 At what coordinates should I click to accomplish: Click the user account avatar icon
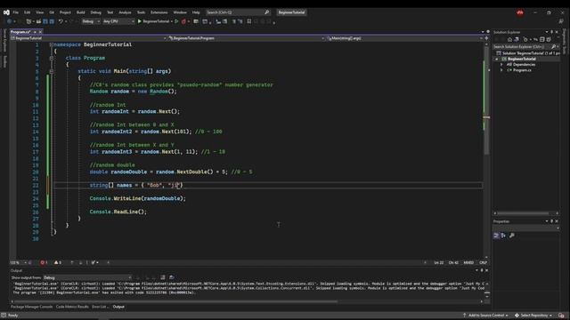(x=520, y=12)
